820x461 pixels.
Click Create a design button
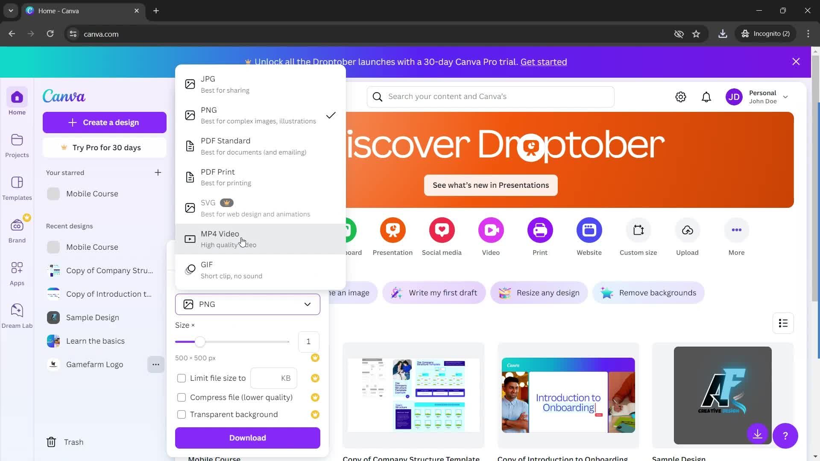105,123
